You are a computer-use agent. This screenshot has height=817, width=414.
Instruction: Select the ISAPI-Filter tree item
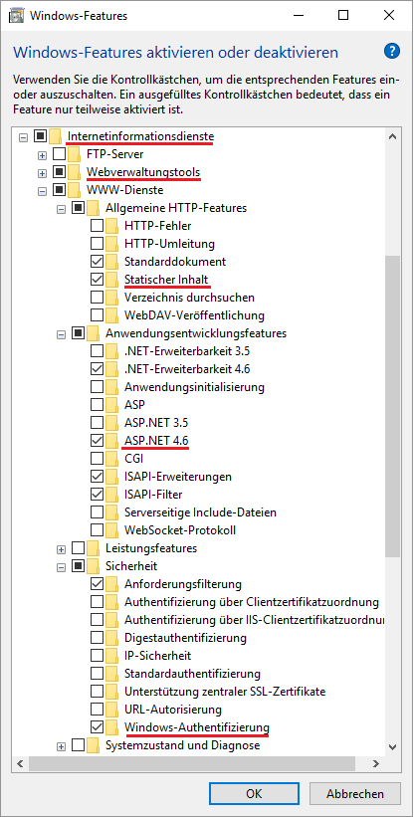click(x=153, y=495)
